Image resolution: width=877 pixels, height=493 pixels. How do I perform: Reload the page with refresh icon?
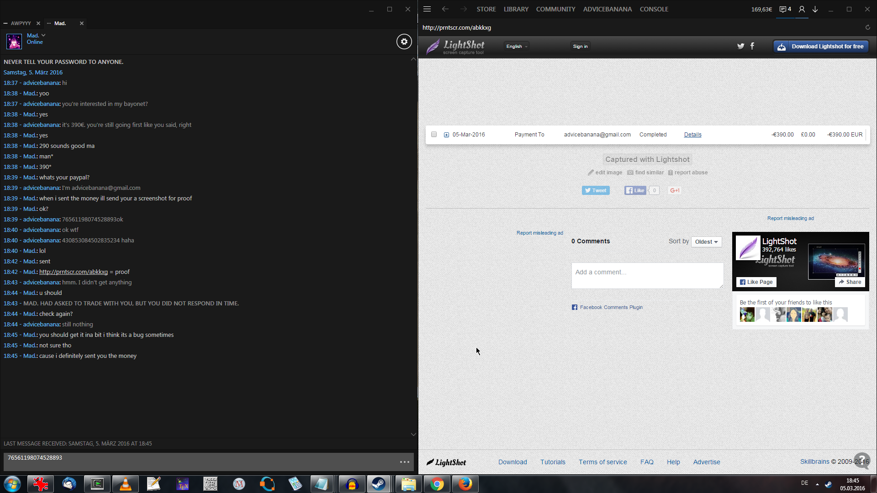867,27
